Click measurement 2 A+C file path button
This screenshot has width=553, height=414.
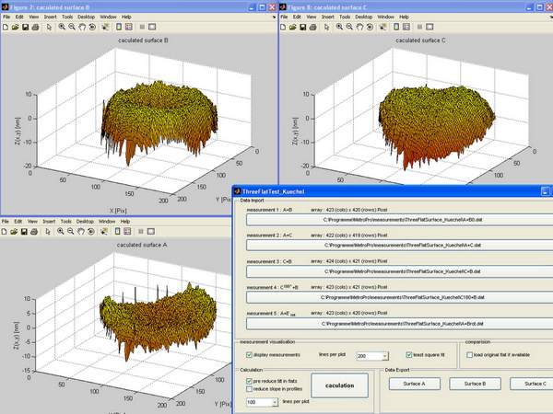click(400, 246)
